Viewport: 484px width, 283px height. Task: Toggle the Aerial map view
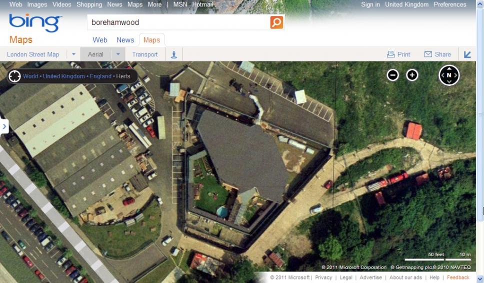[x=95, y=54]
